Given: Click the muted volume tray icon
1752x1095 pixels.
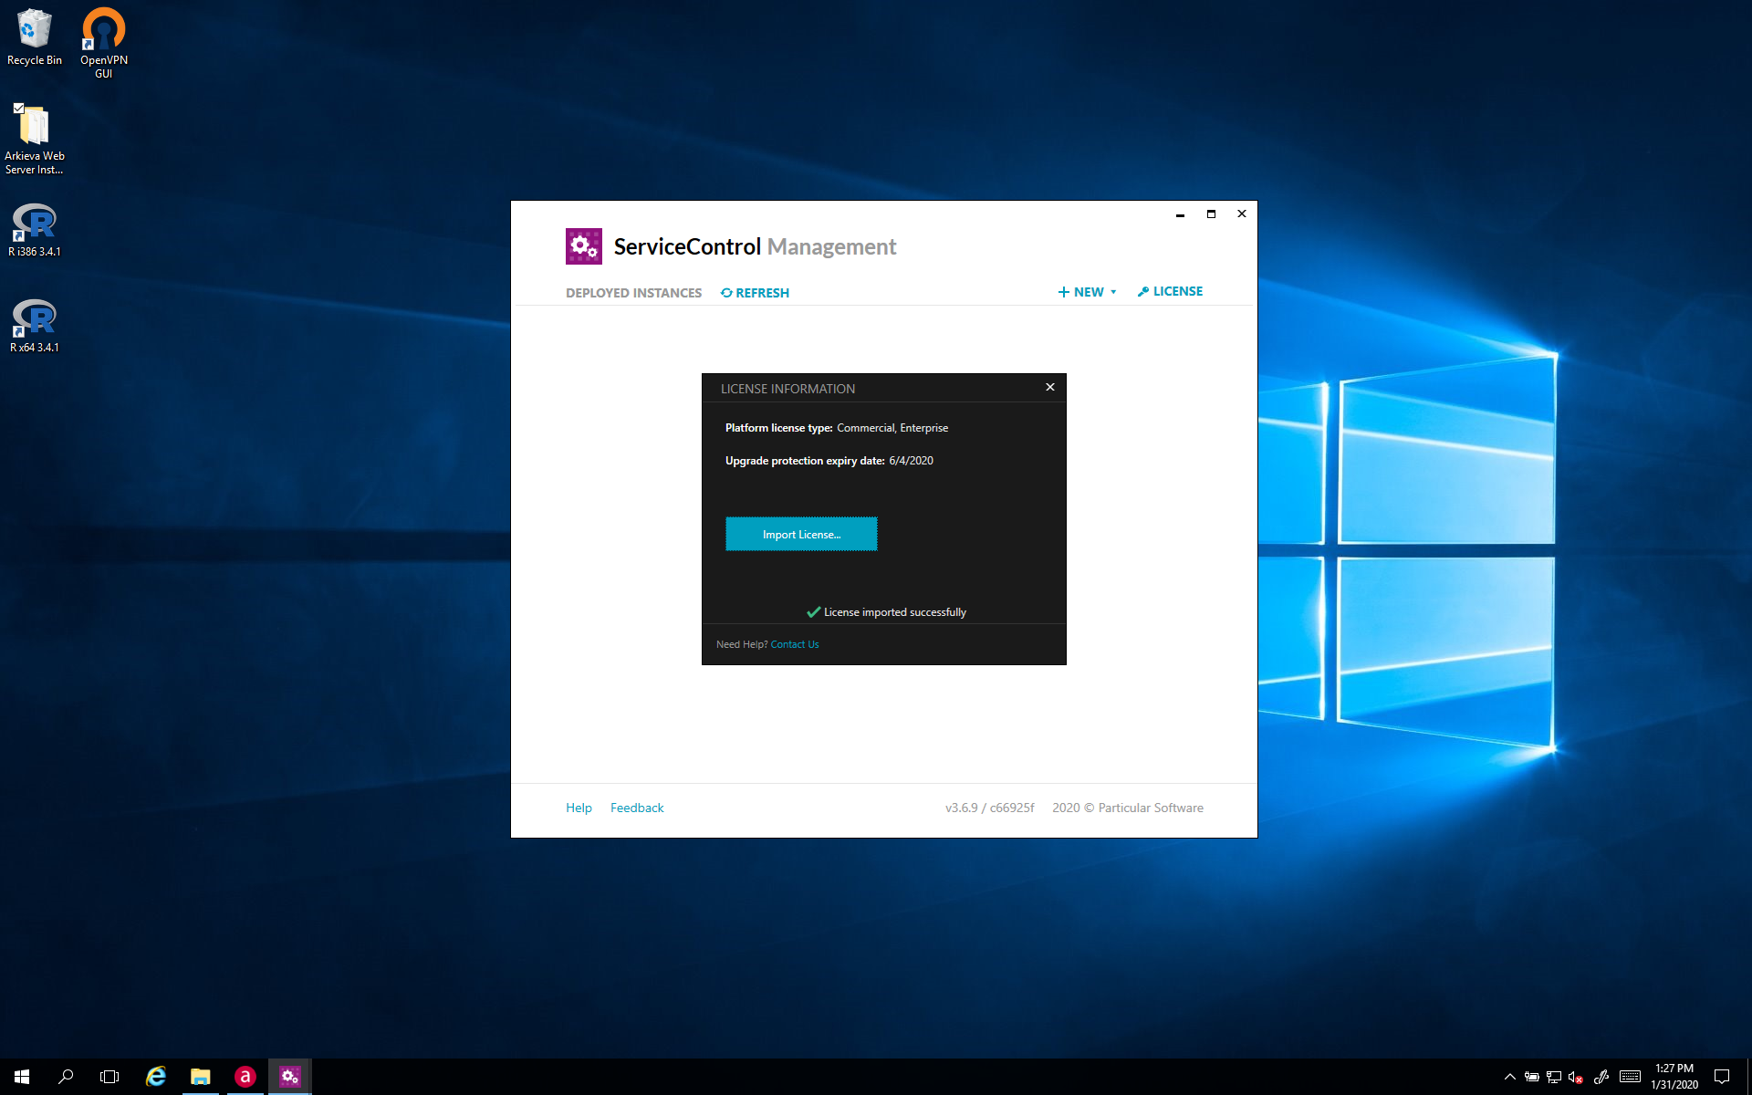Looking at the screenshot, I should click(x=1576, y=1077).
